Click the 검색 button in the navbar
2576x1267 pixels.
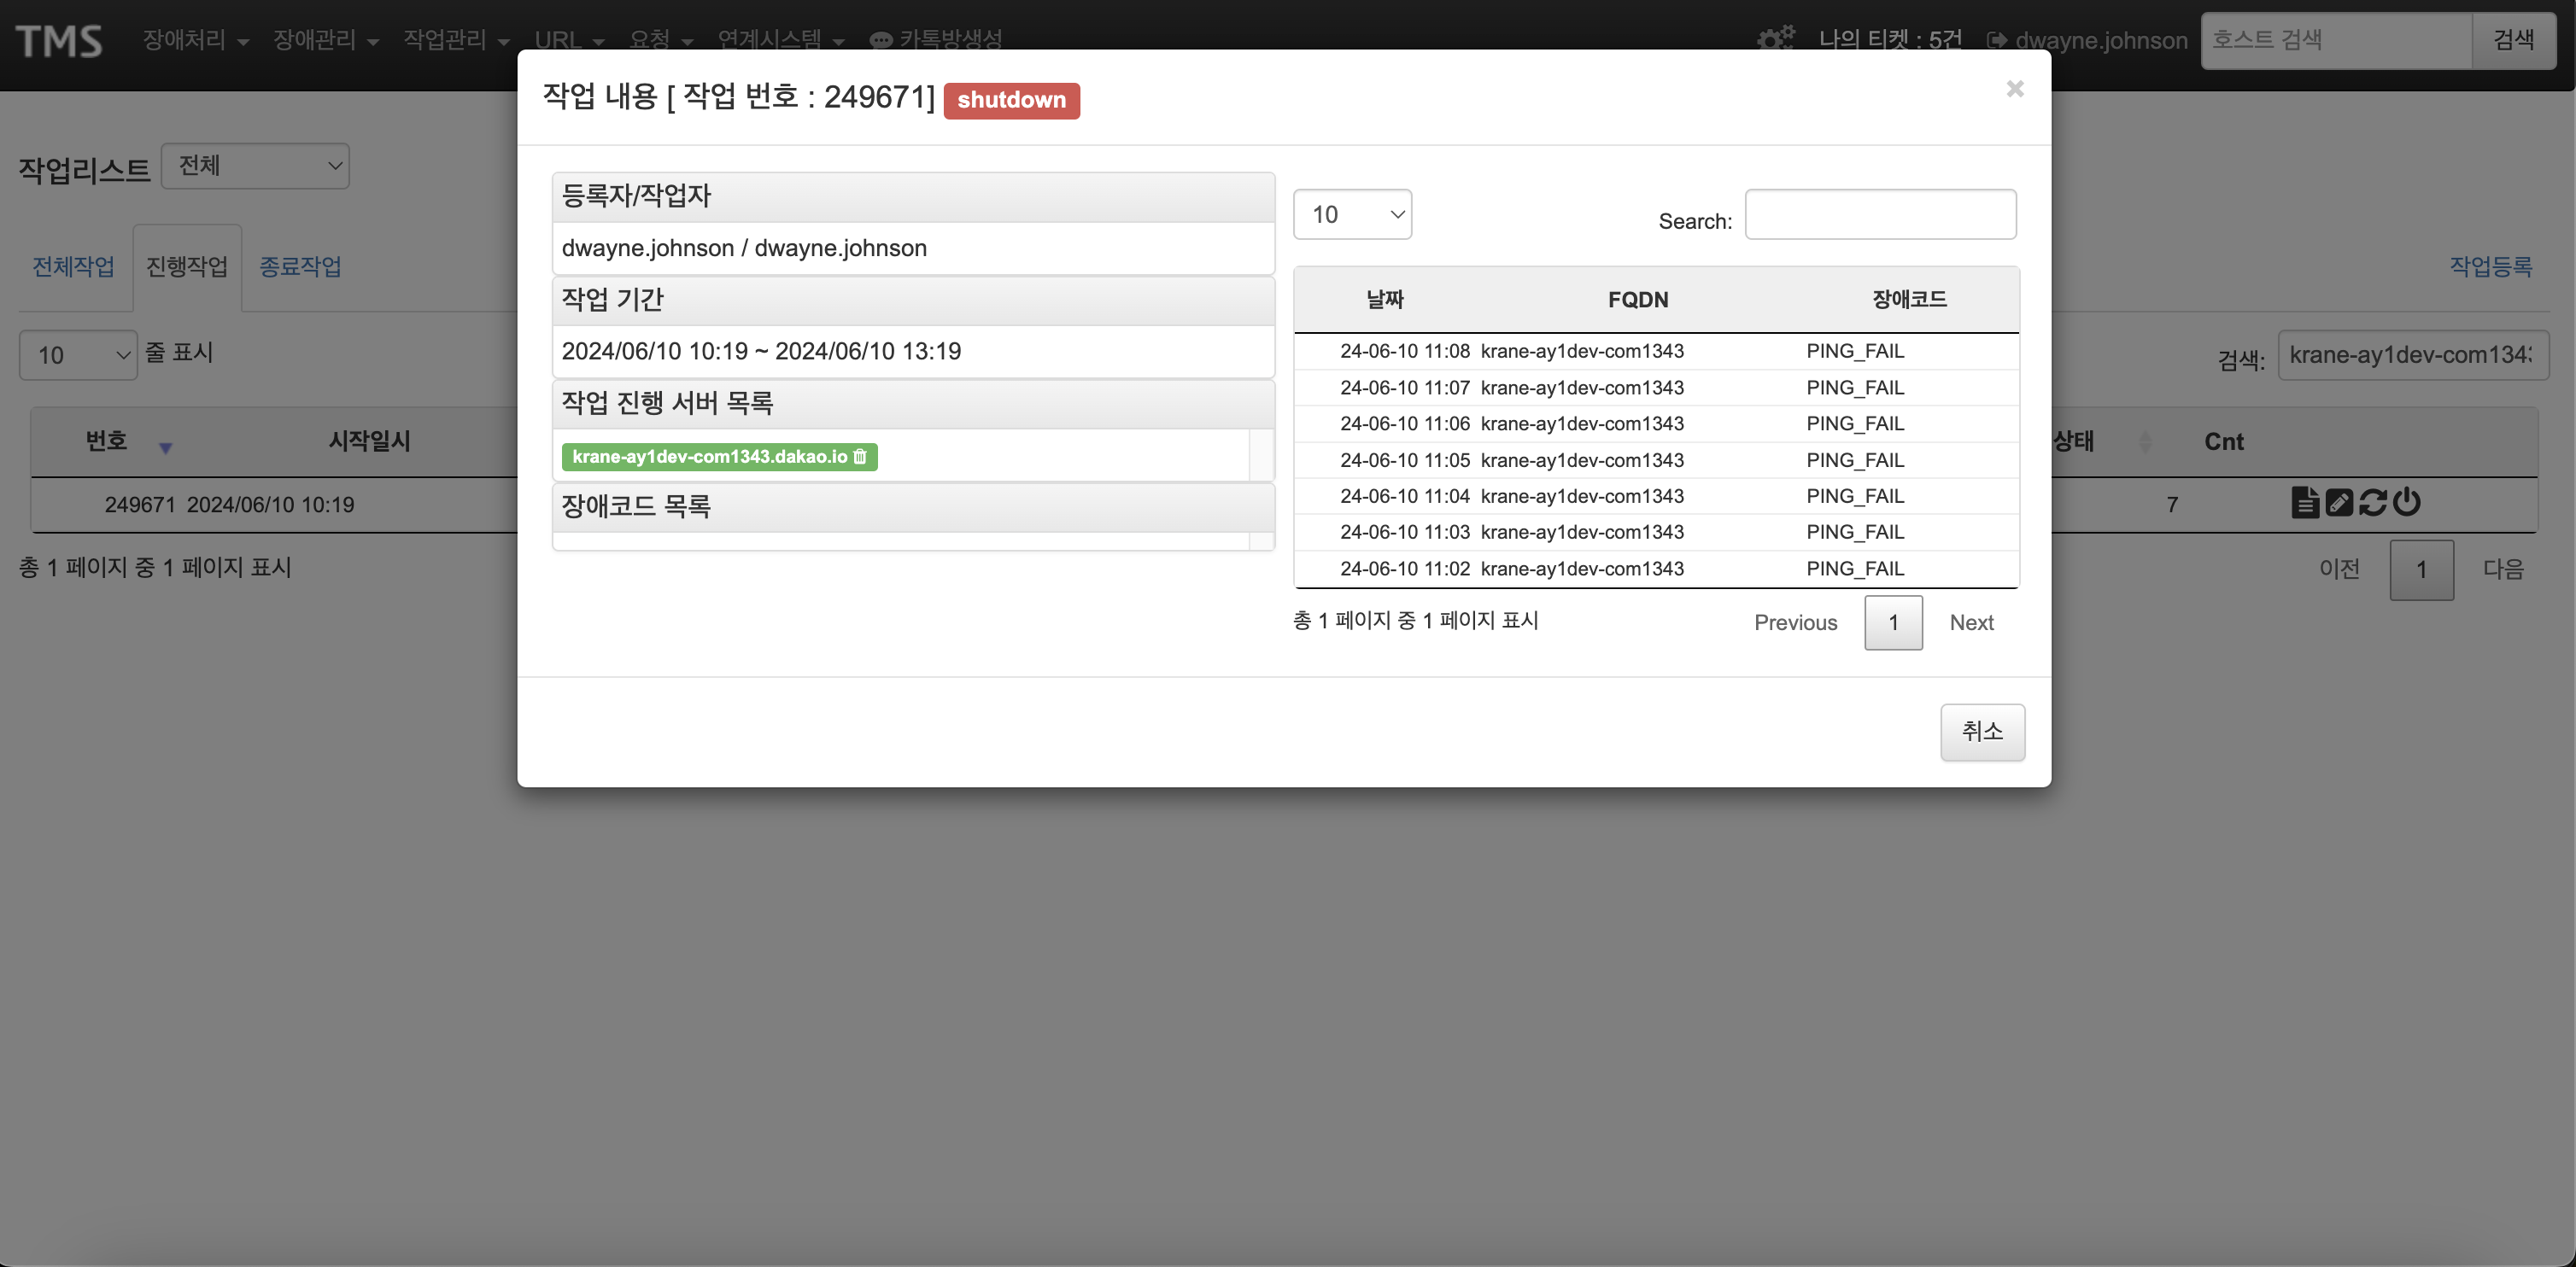coord(2513,40)
